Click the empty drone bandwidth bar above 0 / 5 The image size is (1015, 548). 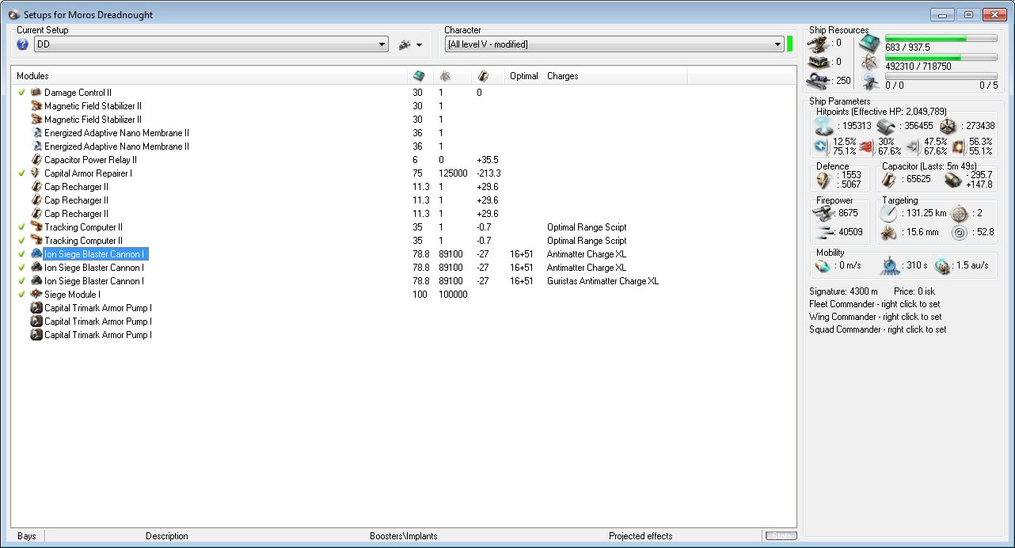(941, 77)
